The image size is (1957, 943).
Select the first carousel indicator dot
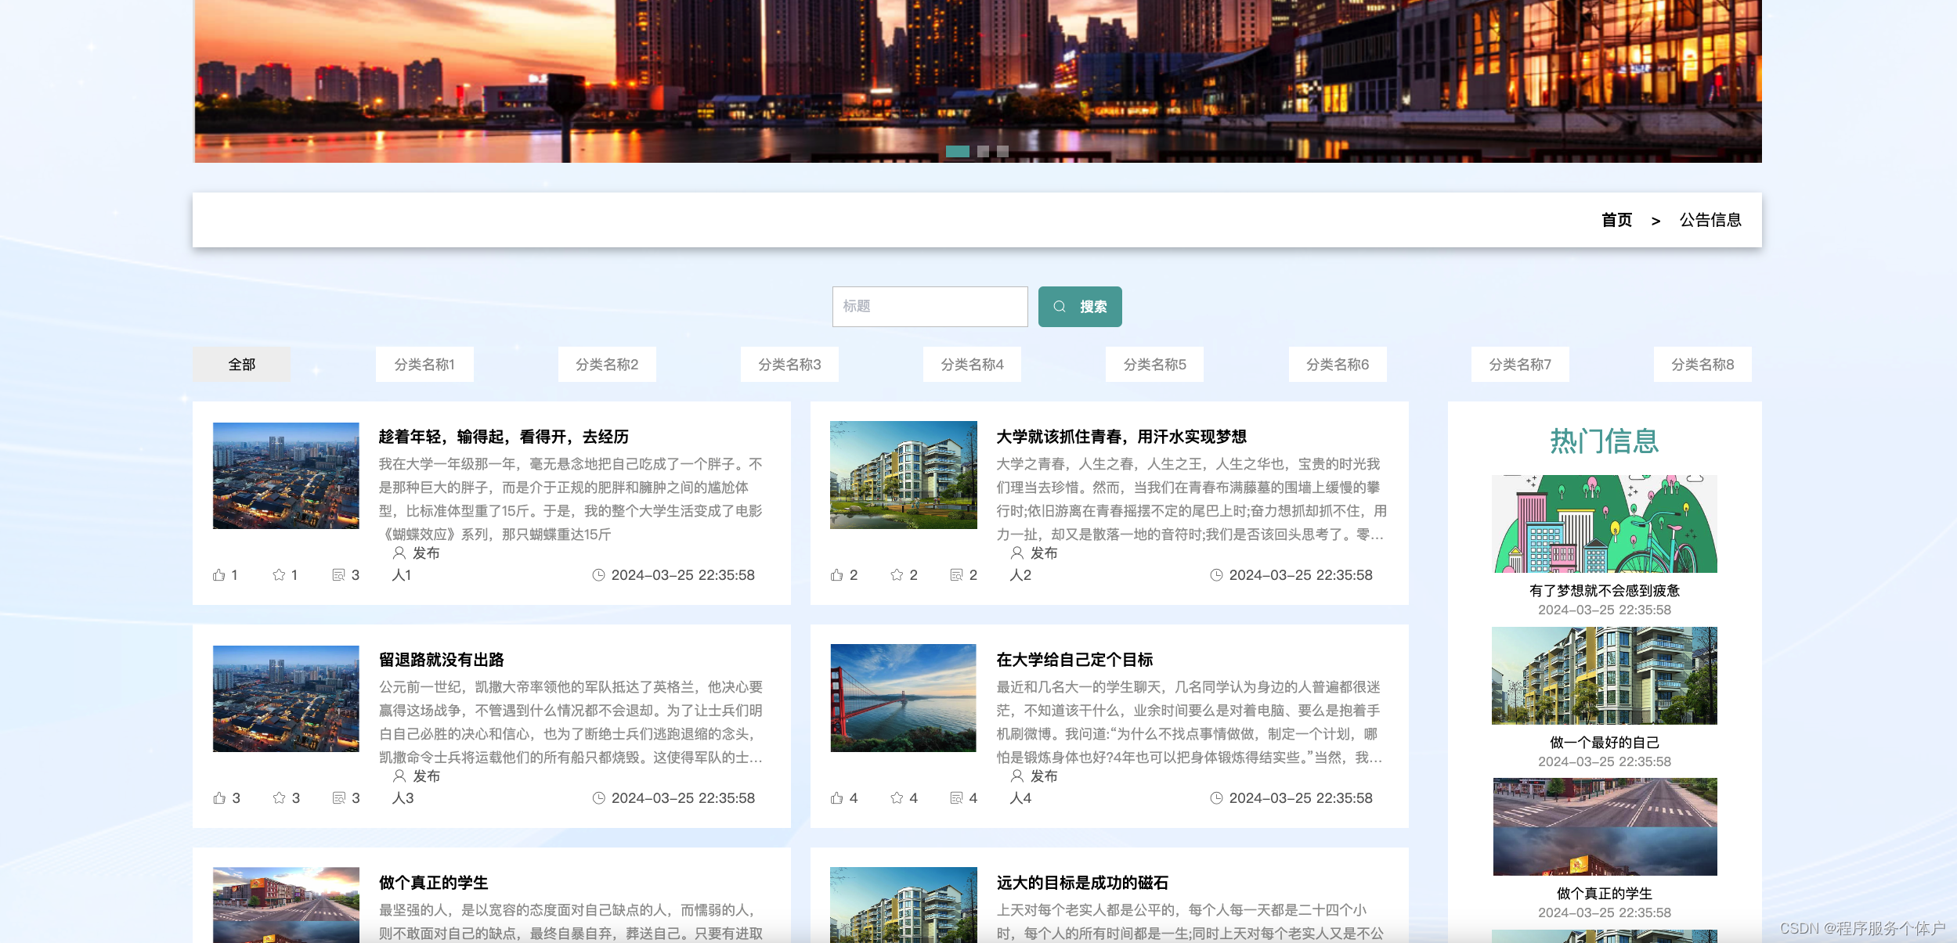point(957,152)
